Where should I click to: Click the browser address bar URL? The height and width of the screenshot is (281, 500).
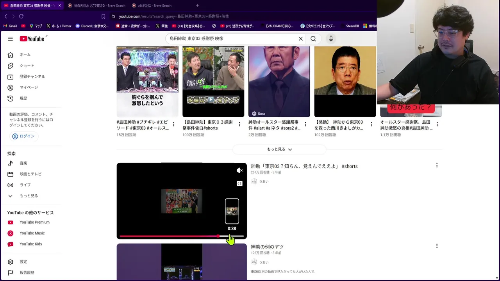click(174, 16)
